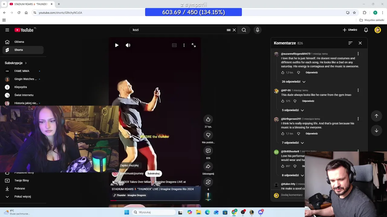Submit search with the magnifier button
Image resolution: width=387 pixels, height=217 pixels.
(x=244, y=30)
